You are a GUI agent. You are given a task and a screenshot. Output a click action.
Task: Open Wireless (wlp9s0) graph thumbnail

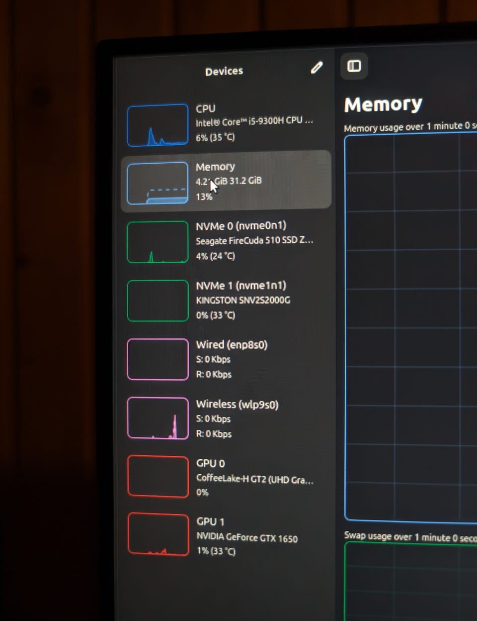(158, 418)
